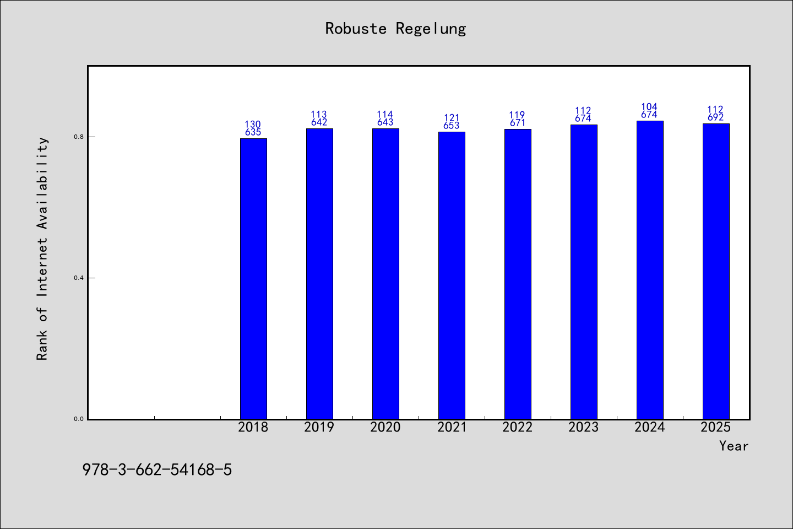Click the value 104 above the 2024 bar
This screenshot has height=529, width=793.
650,107
